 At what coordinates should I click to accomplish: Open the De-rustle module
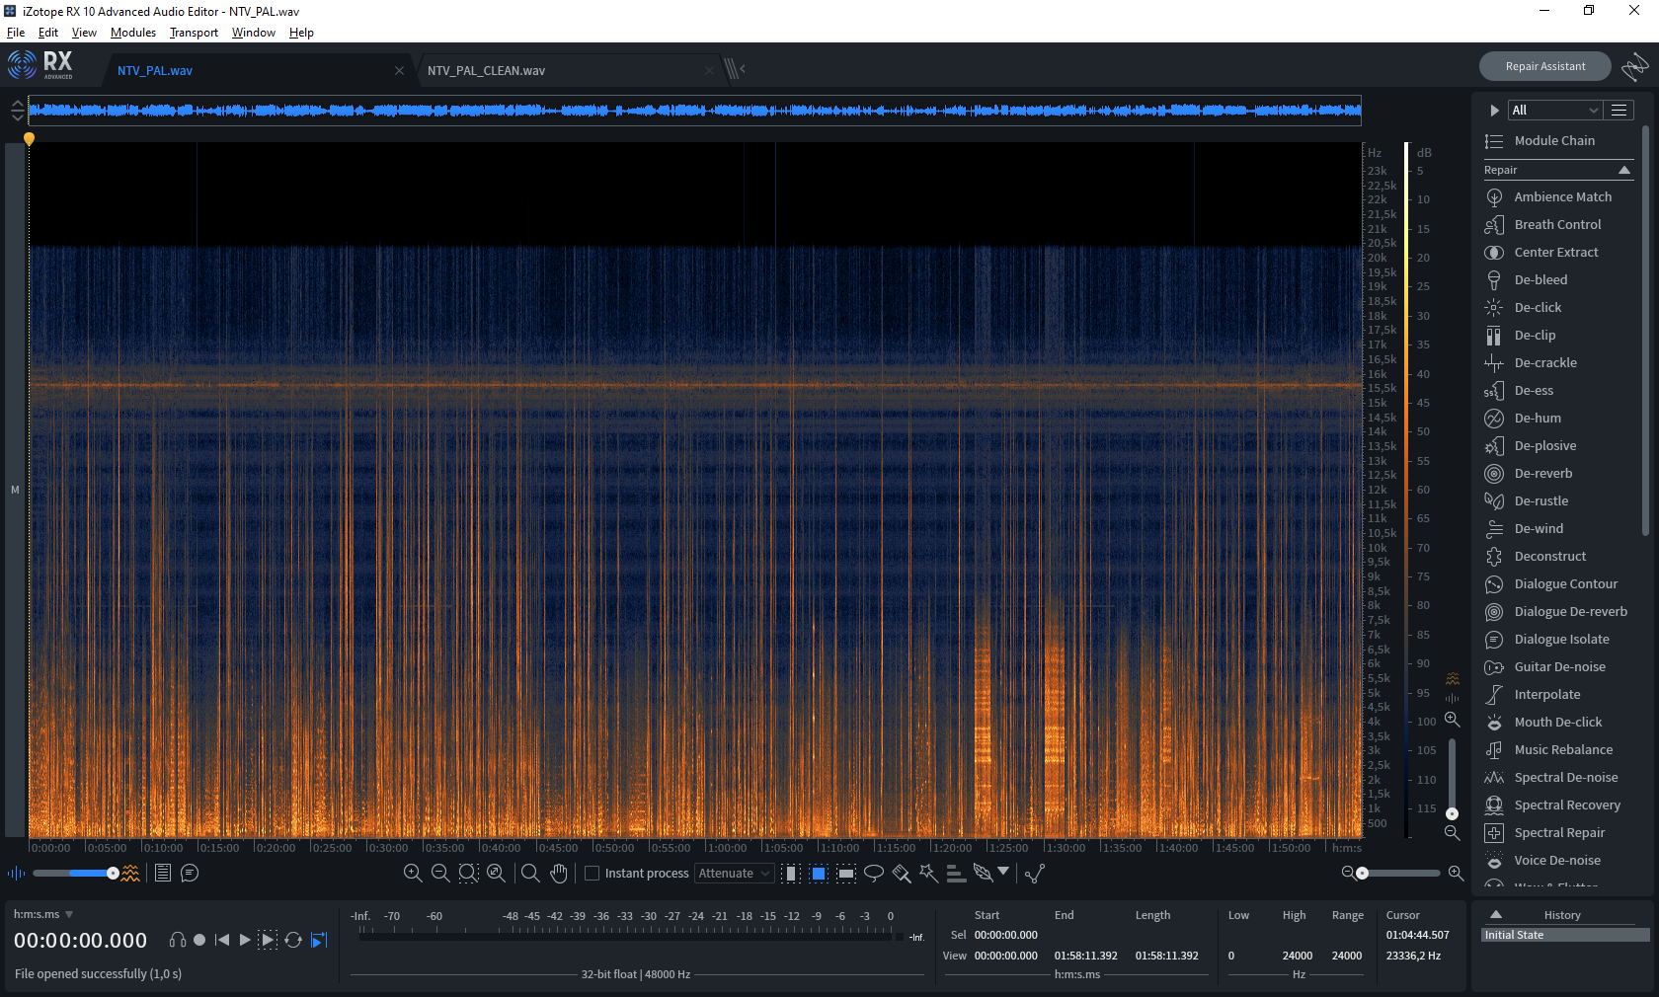pos(1560,501)
